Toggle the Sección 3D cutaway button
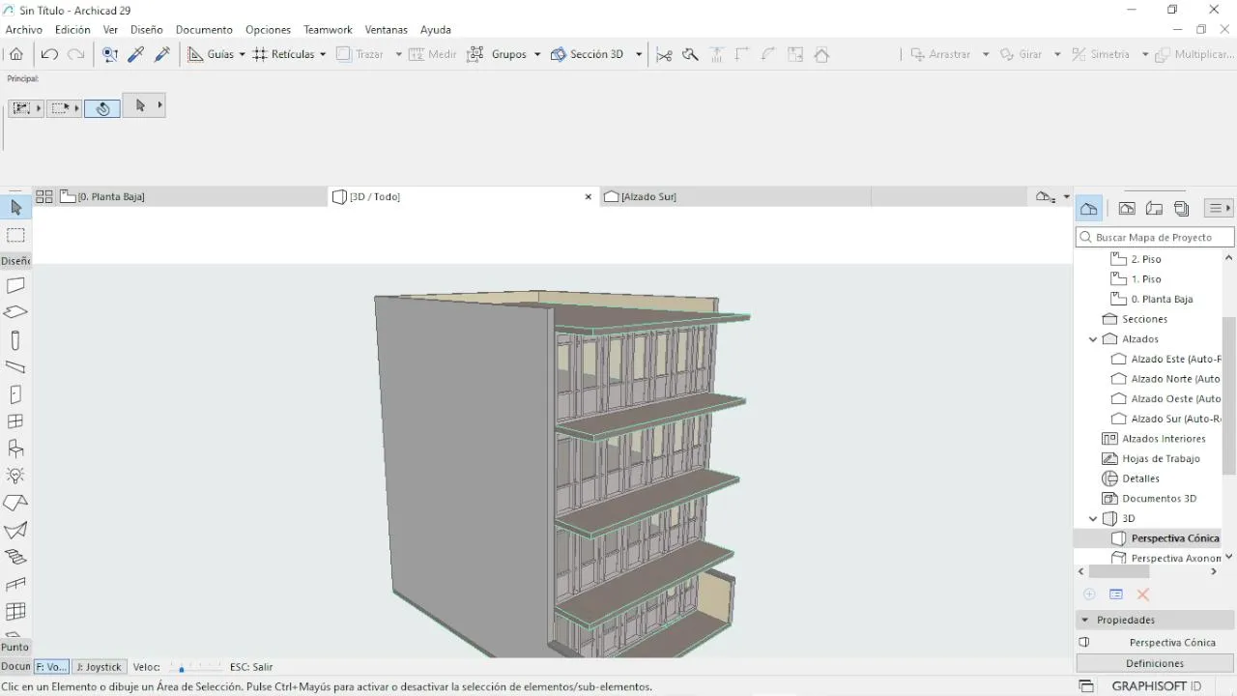 pyautogui.click(x=588, y=54)
